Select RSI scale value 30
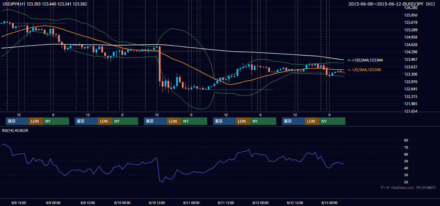The width and height of the screenshot is (440, 206). coord(406,175)
